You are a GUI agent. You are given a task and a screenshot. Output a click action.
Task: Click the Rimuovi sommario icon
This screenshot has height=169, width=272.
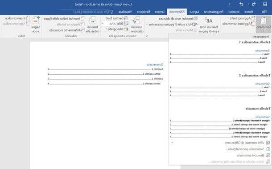[268, 155]
